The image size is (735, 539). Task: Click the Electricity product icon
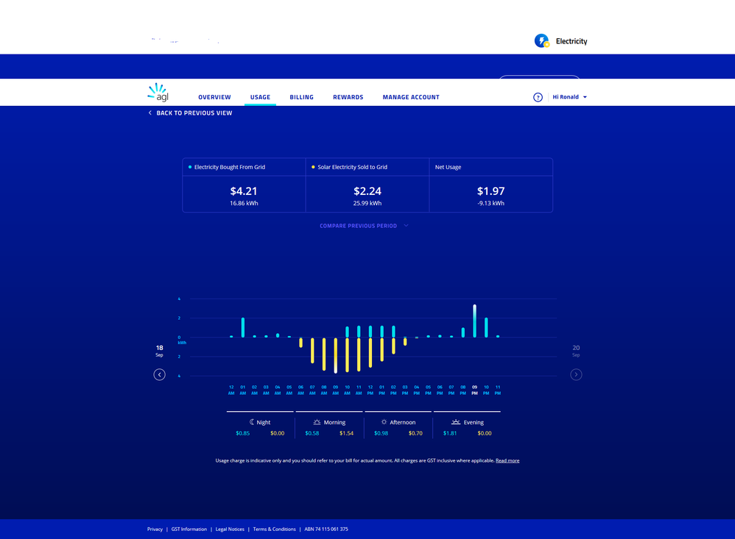click(543, 40)
